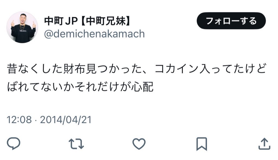This screenshot has width=278, height=160.
Task: Open the share upload-arrow icon
Action: click(264, 144)
